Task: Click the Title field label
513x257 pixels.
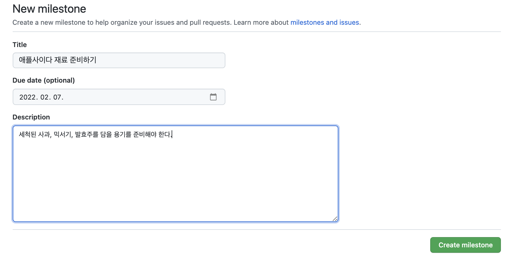Action: [x=20, y=45]
